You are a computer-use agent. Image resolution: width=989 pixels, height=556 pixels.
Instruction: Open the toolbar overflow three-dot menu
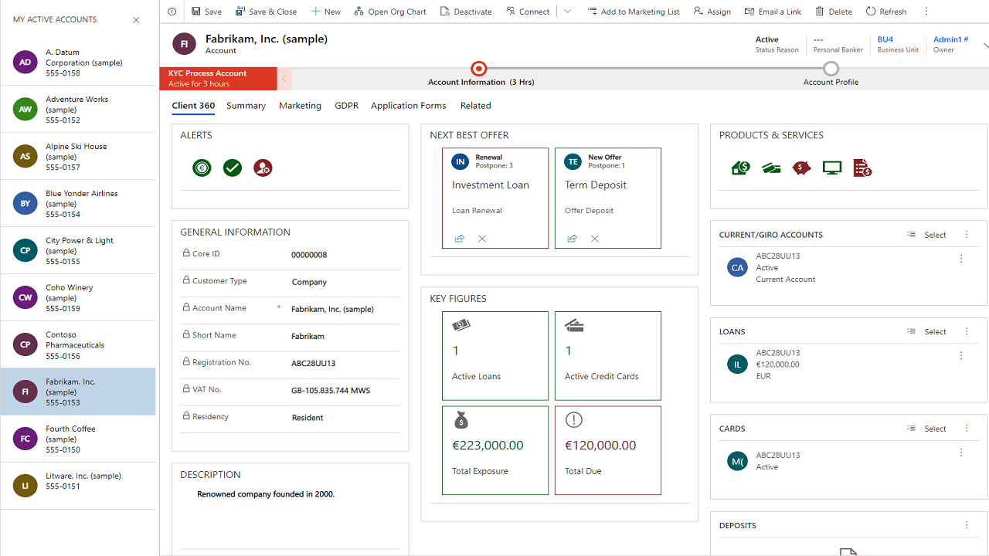tap(926, 12)
